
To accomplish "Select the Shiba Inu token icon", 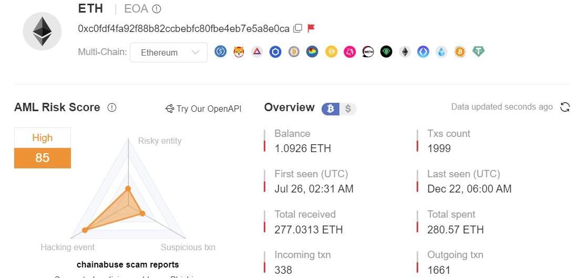I will (239, 52).
